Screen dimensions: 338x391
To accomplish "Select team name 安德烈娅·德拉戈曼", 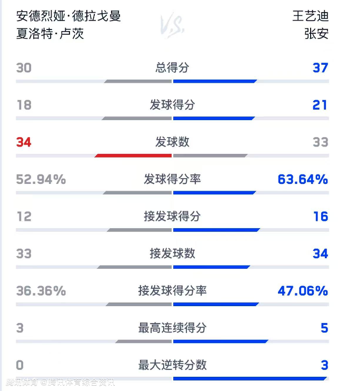I will (x=68, y=16).
